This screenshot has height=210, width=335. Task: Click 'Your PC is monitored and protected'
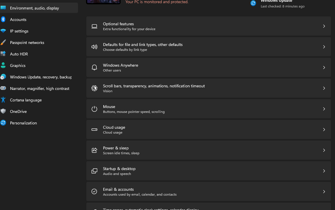[157, 2]
